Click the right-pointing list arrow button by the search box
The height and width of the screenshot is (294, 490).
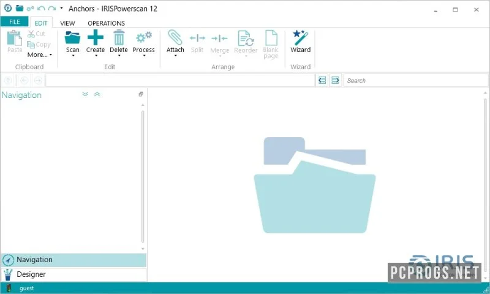pyautogui.click(x=335, y=80)
